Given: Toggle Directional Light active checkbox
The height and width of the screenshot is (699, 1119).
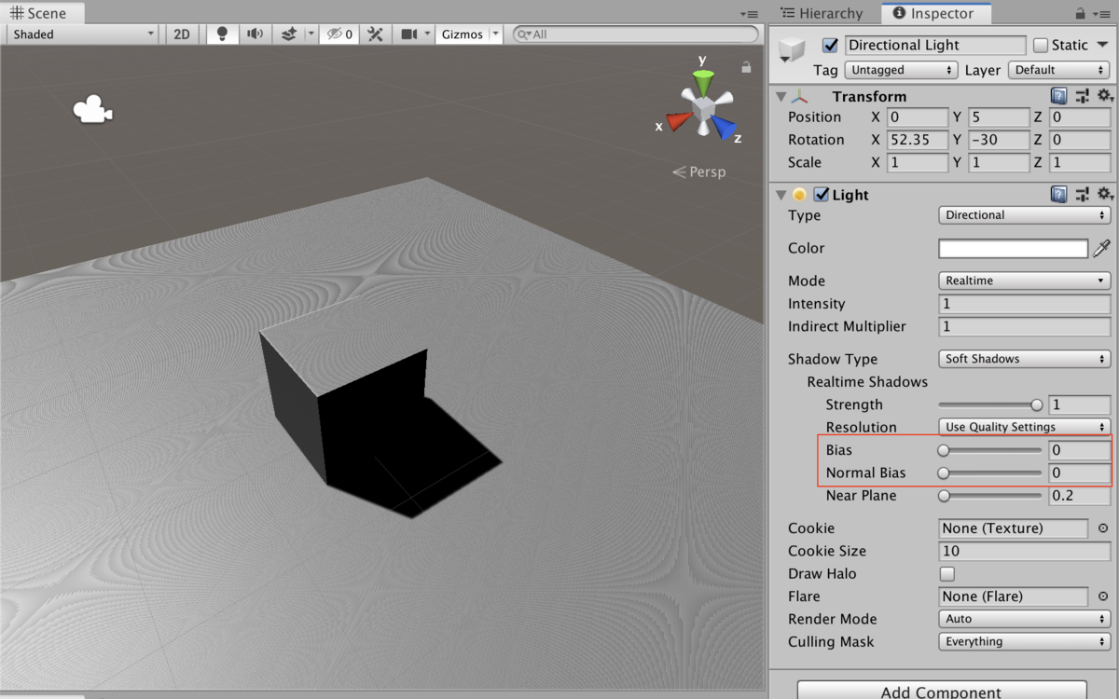Looking at the screenshot, I should pos(830,45).
